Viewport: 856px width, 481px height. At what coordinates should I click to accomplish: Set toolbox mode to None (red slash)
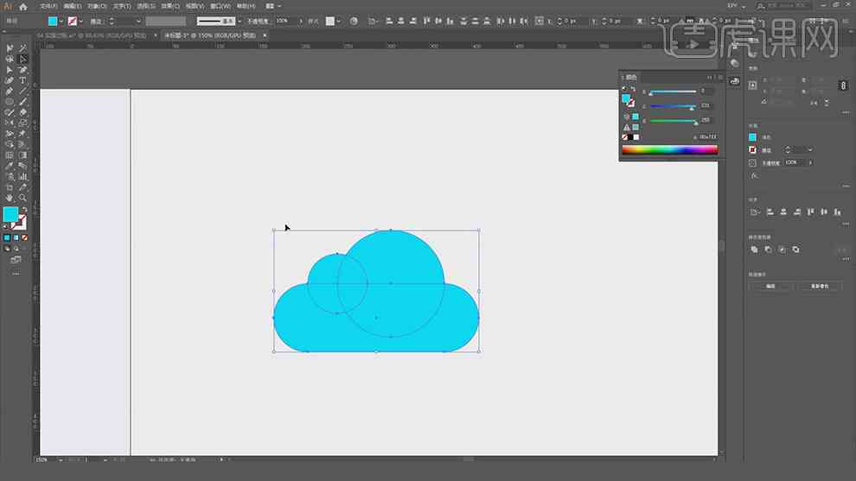(24, 237)
